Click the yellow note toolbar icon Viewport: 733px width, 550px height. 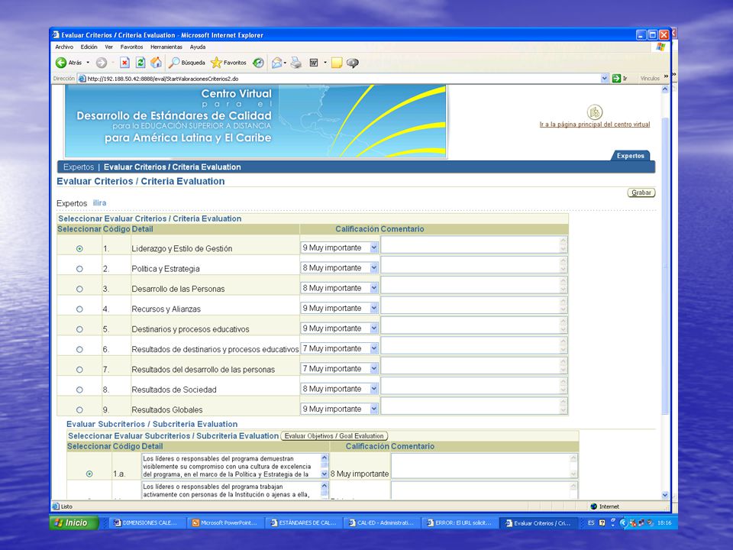[x=337, y=63]
